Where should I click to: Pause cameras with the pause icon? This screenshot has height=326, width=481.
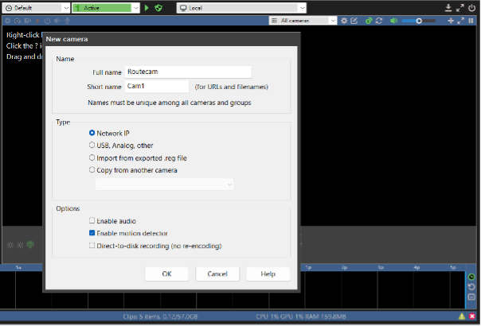pos(471,21)
